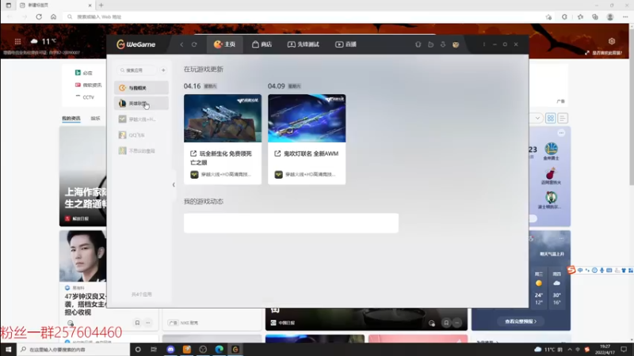Open the notification center on the taskbar
Screen dimensions: 634x356
pyautogui.click(x=624, y=350)
